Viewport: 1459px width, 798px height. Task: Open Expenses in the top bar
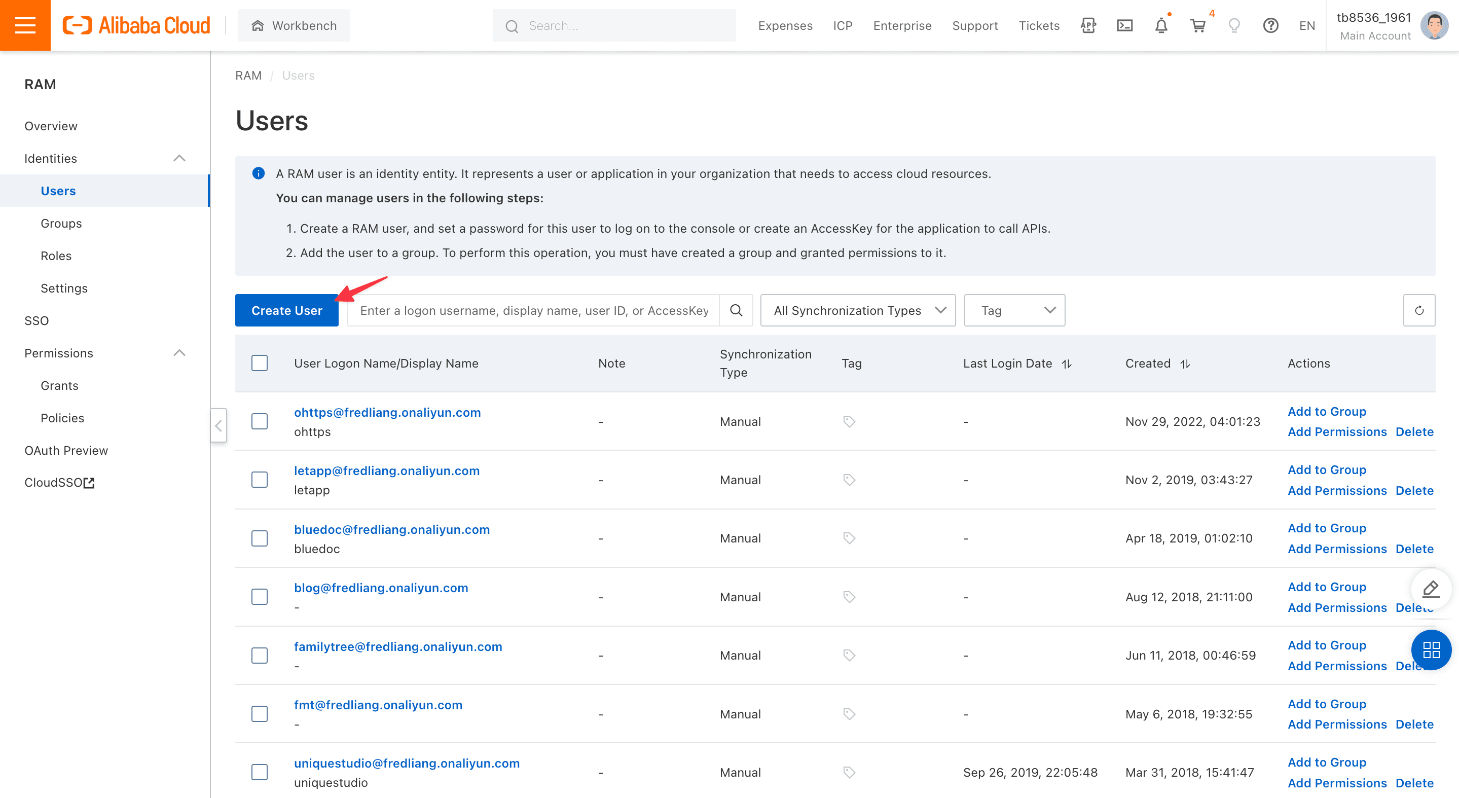[785, 25]
